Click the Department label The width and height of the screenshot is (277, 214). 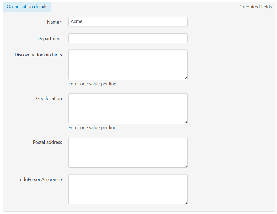[x=50, y=39]
